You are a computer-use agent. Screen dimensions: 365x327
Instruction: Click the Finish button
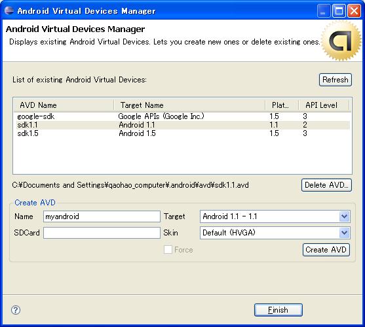point(279,310)
